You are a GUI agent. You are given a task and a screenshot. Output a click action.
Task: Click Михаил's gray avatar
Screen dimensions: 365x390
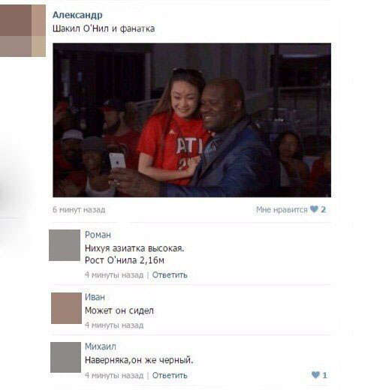[x=65, y=357]
